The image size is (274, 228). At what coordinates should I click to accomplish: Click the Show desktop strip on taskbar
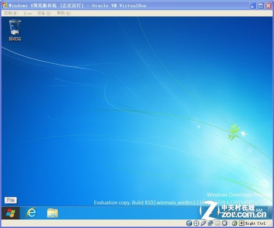(x=270, y=213)
